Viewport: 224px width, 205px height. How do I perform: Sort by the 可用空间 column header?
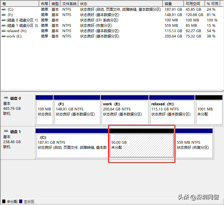194,4
